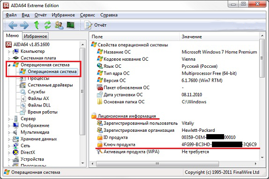Image resolution: width=269 pixels, height=179 pixels.
Task: Select the Файлы DLL tree item
Action: click(x=36, y=105)
